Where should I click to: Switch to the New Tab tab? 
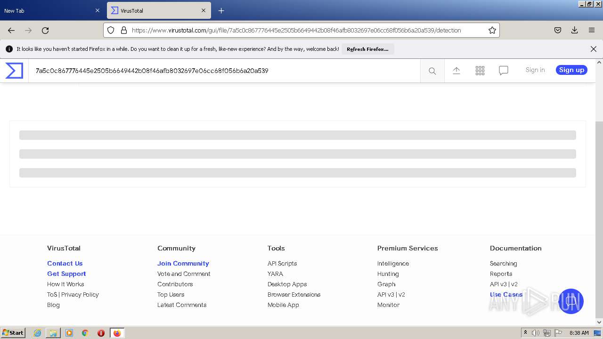(x=52, y=10)
